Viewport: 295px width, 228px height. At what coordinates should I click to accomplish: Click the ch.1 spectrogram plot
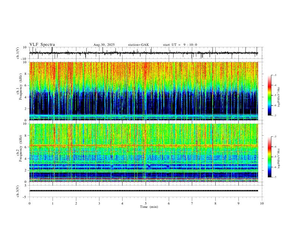pyautogui.click(x=143, y=91)
